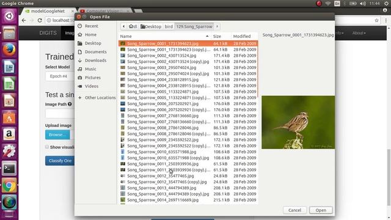Switch to the modelGoogleNet Chrome tab
The image size is (391, 220).
pyautogui.click(x=48, y=11)
